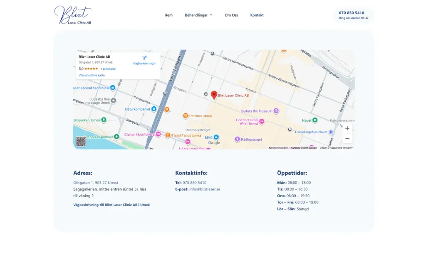Click the red Blixt Laser Clinic map pin
This screenshot has height=262, width=426.
pyautogui.click(x=214, y=95)
